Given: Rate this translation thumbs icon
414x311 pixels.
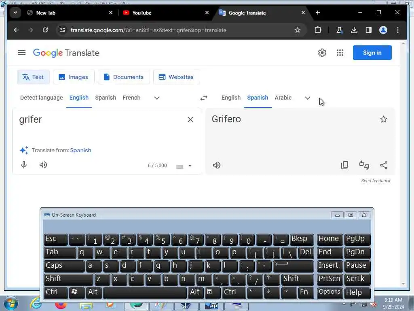Looking at the screenshot, I should pos(364,165).
